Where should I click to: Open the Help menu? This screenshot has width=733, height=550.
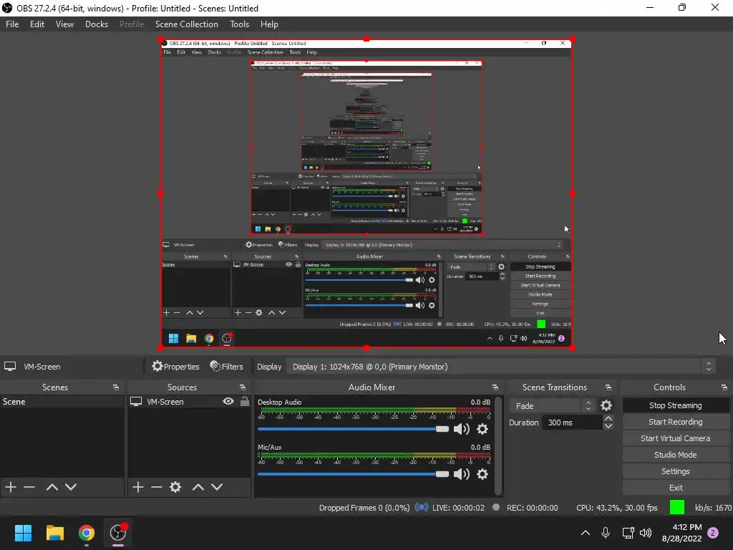tap(269, 24)
